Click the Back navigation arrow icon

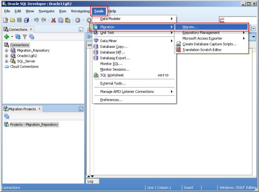[78, 20]
